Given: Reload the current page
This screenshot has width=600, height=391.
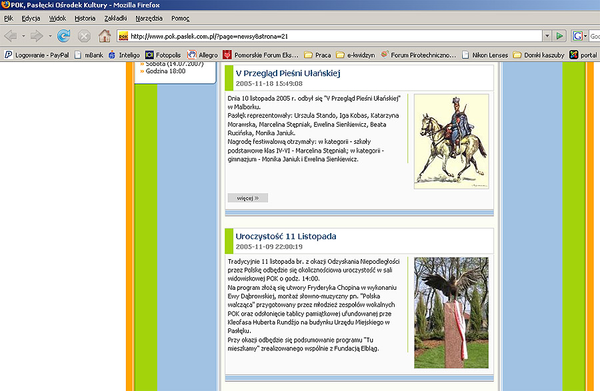Looking at the screenshot, I should tap(64, 36).
